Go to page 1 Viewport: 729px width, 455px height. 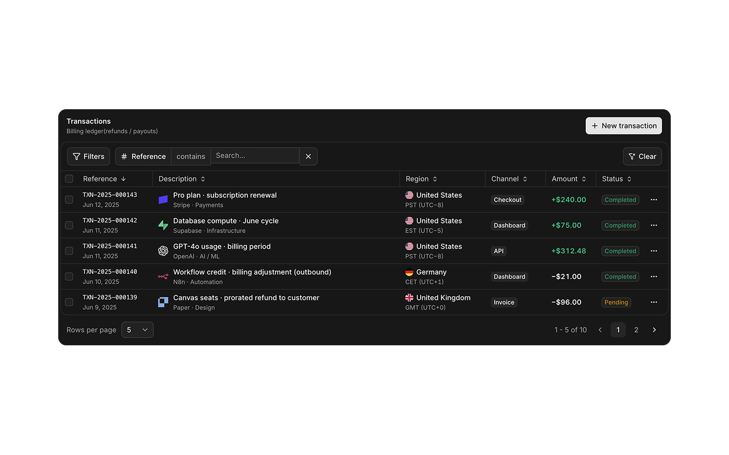618,330
